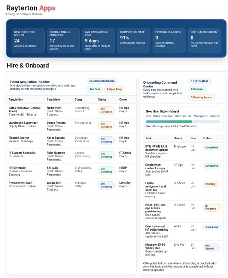Click Completed status for document upload task
The image size is (228, 278).
[212, 147]
